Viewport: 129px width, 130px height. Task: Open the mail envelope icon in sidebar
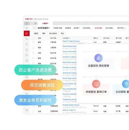(x=27, y=44)
